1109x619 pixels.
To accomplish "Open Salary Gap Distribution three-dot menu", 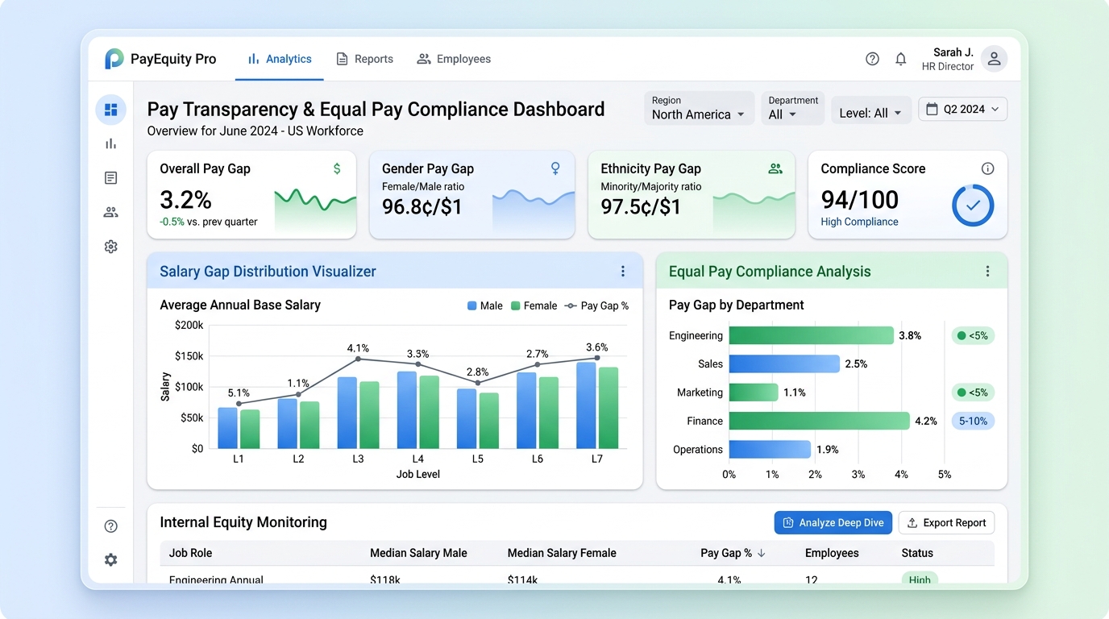I will point(622,272).
